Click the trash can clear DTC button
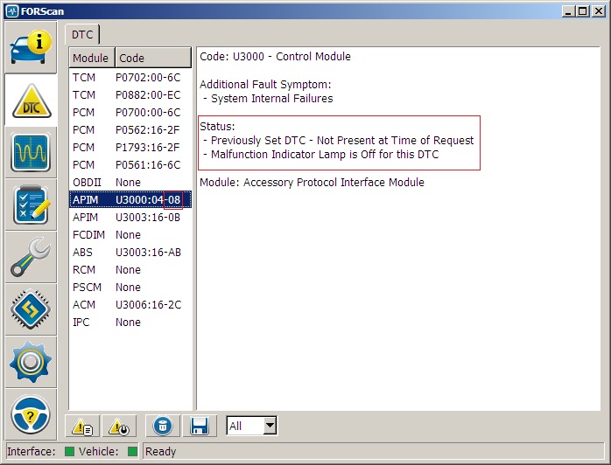Image resolution: width=611 pixels, height=465 pixels. tap(163, 427)
